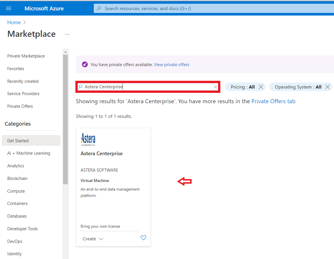The image size is (334, 259).
Task: Go to Home breadcrumb
Action: tap(14, 22)
